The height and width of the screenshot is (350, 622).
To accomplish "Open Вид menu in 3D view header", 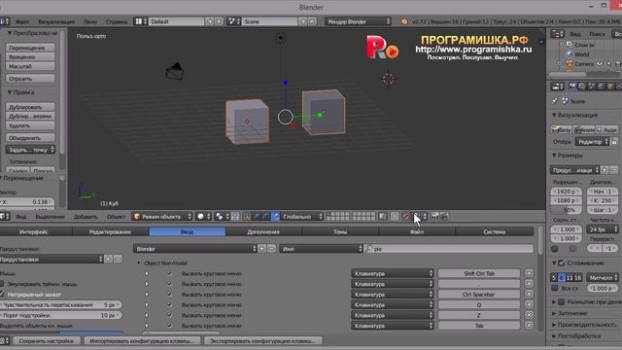I will (x=21, y=217).
